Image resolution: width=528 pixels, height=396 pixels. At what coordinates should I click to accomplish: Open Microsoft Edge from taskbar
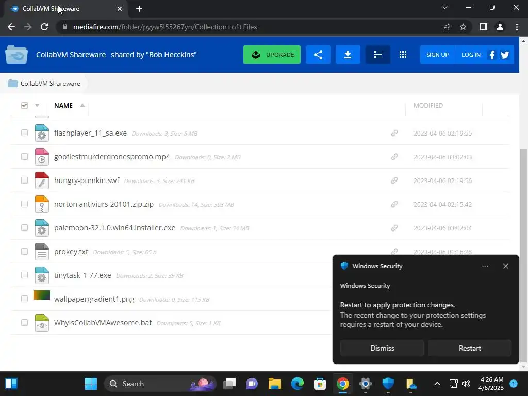point(298,384)
